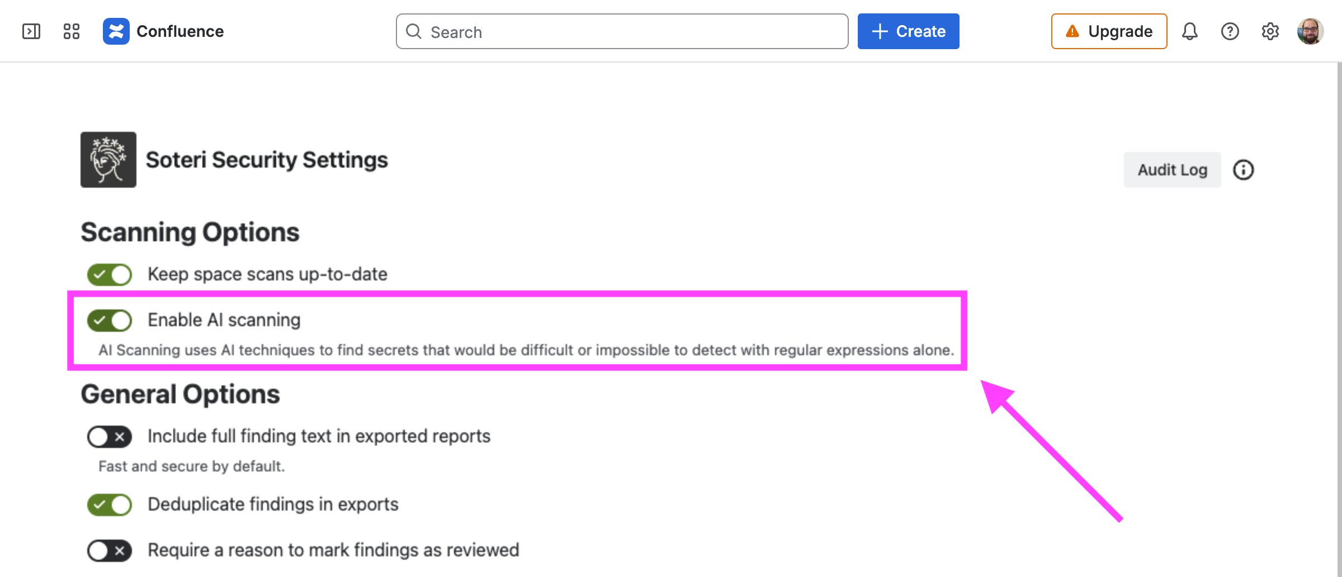Open the Audit Log button
Image resolution: width=1342 pixels, height=577 pixels.
coord(1172,170)
